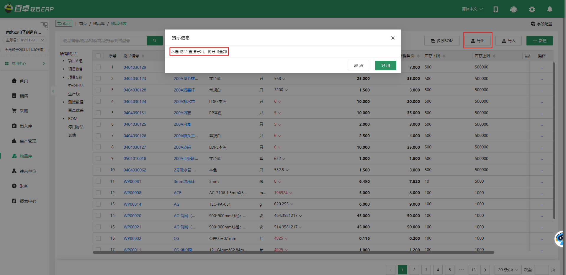Expand the 测试数据 tree node
This screenshot has width=566, height=275.
point(63,102)
